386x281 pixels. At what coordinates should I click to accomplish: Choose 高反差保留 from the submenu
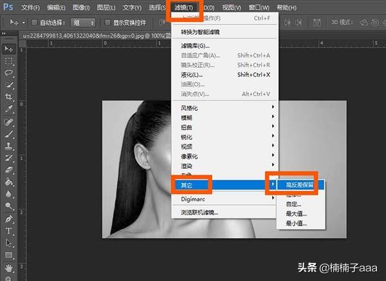pyautogui.click(x=301, y=185)
